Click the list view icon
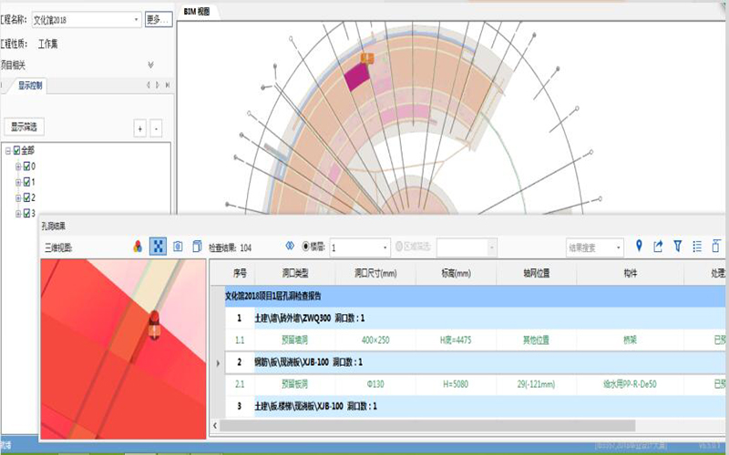Screen dimensions: 729x455 tap(697, 247)
